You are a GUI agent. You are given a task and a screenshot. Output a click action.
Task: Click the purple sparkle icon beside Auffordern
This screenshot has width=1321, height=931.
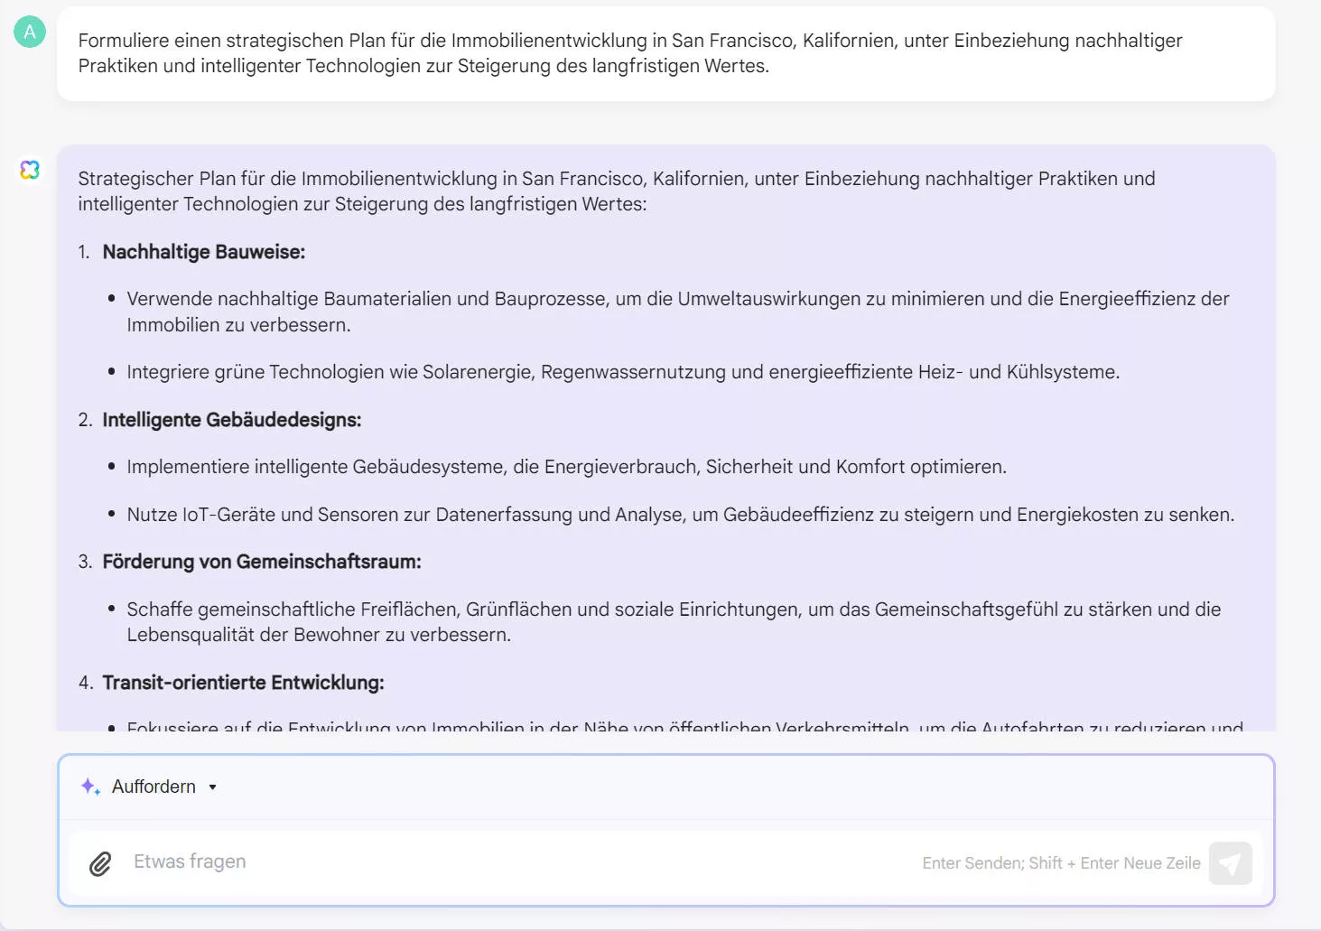(89, 787)
